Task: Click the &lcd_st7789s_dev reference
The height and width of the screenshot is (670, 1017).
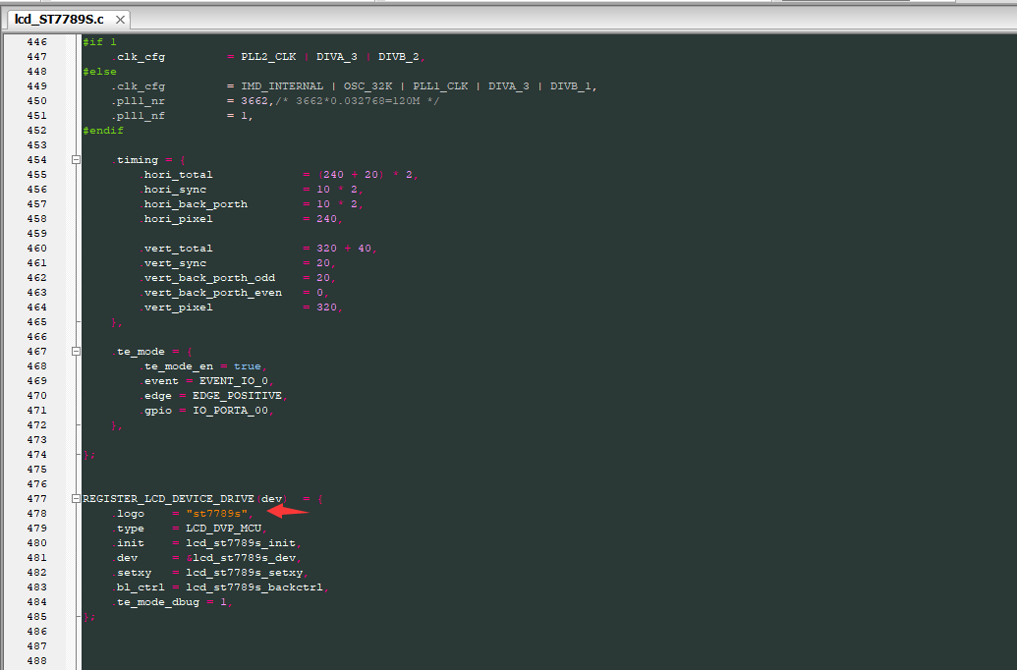Action: (241, 558)
